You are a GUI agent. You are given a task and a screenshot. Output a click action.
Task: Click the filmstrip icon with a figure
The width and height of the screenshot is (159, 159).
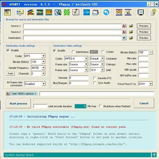(128, 12)
